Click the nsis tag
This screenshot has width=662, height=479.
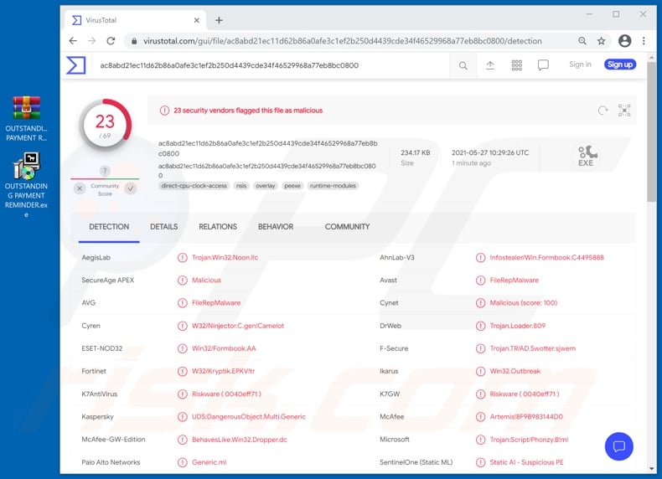tap(241, 186)
